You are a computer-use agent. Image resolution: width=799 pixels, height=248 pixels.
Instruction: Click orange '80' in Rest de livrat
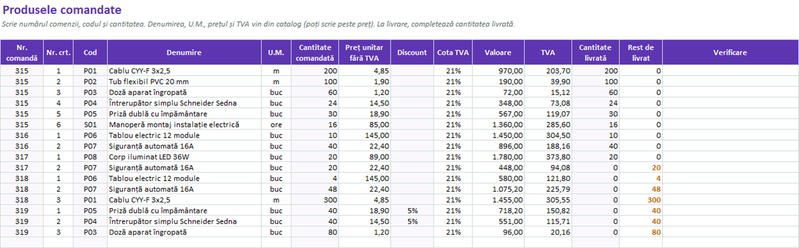(x=641, y=232)
